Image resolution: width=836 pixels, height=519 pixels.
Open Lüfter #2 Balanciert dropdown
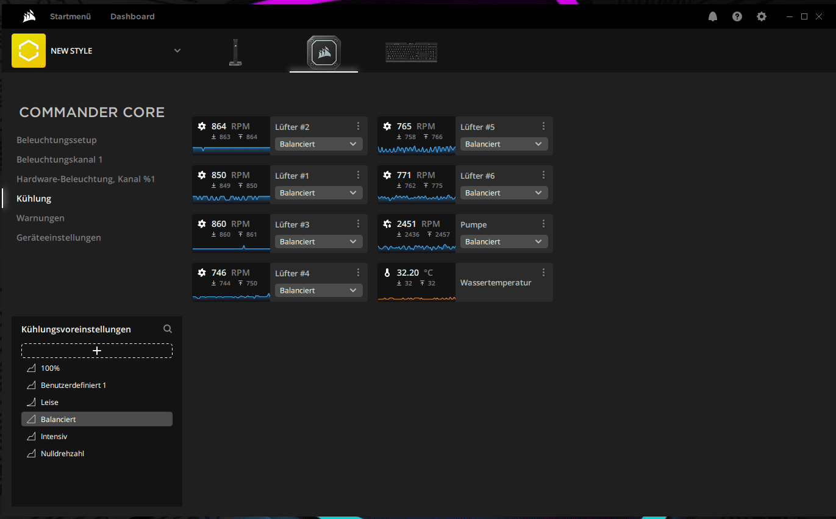click(x=319, y=144)
